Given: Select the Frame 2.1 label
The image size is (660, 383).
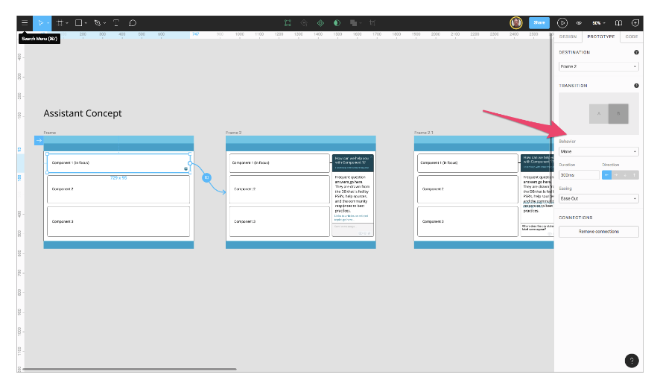Looking at the screenshot, I should coord(423,133).
